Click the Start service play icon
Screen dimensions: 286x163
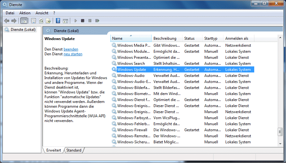[76, 21]
